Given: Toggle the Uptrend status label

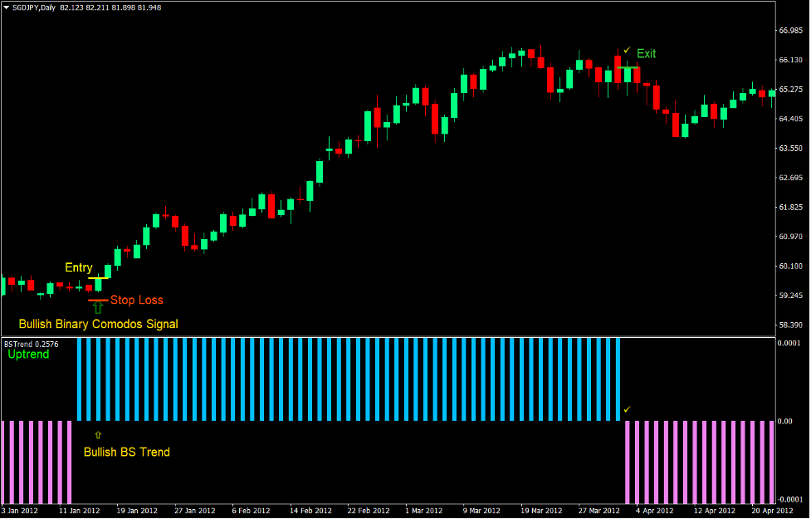Looking at the screenshot, I should click(27, 354).
